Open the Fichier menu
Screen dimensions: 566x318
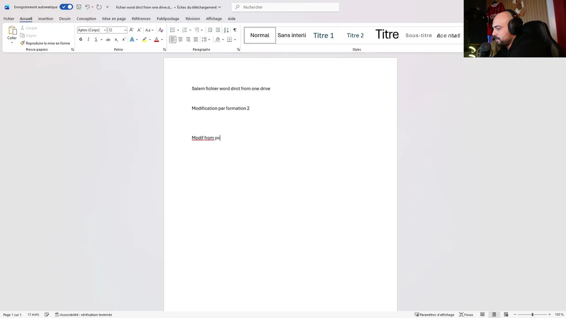(9, 19)
